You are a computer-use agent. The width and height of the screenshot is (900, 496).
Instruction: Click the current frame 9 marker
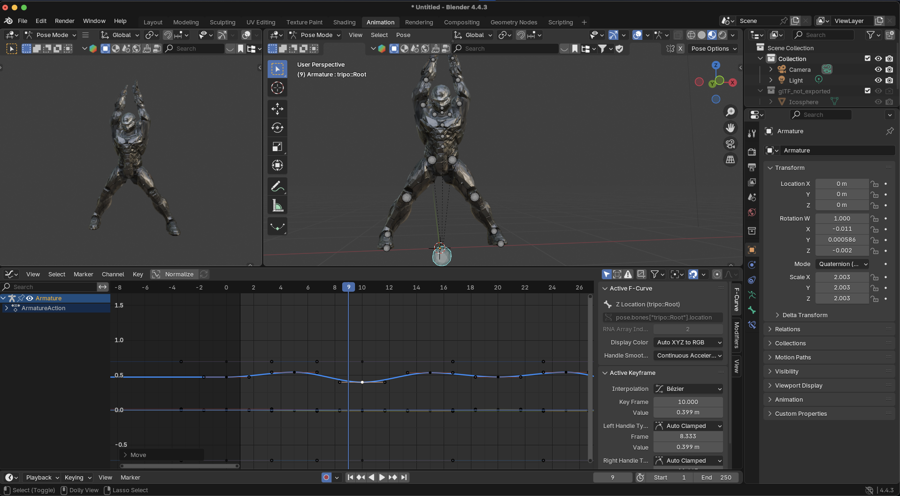(348, 287)
